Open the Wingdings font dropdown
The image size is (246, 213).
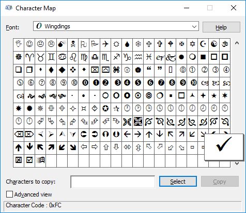click(116, 26)
